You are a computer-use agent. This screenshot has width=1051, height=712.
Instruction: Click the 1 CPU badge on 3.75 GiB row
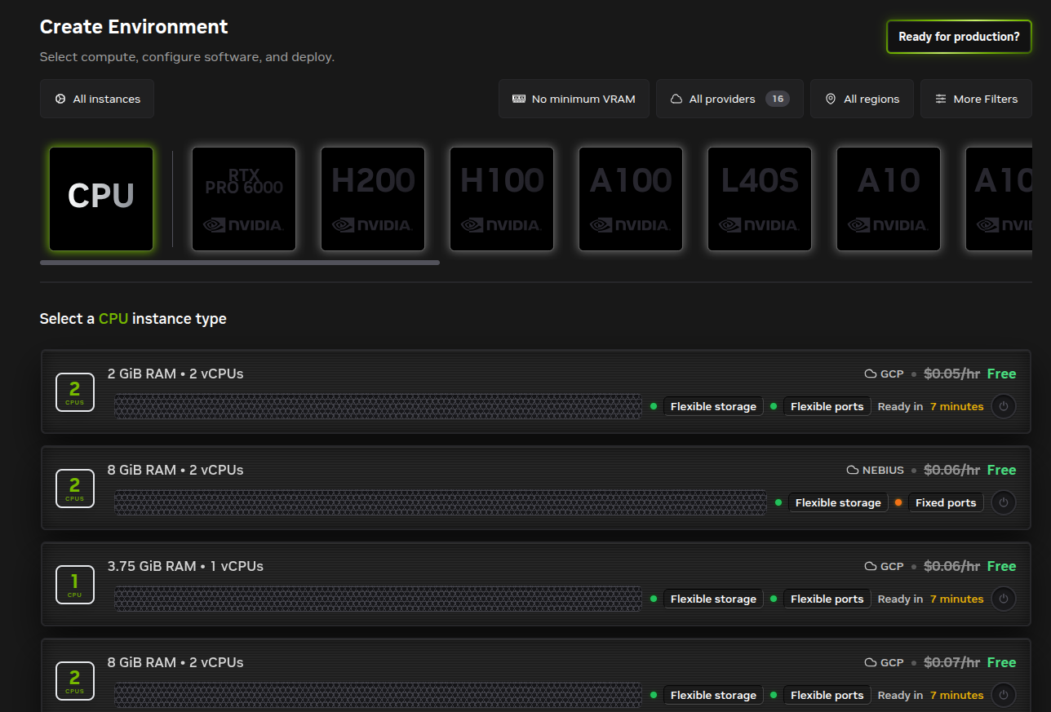(x=75, y=585)
